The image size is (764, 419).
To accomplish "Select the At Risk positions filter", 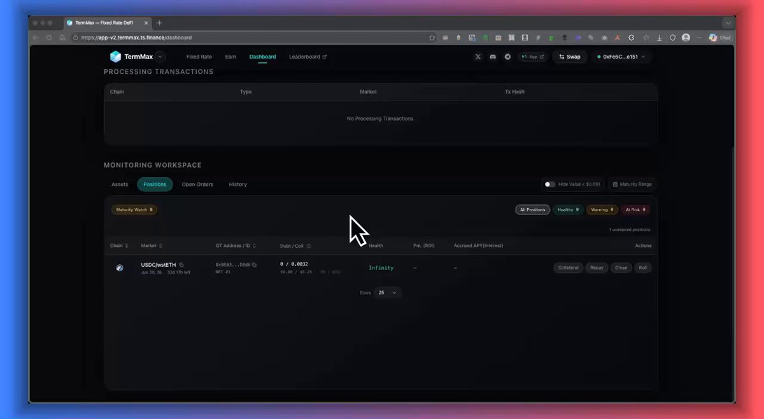I will (x=635, y=209).
